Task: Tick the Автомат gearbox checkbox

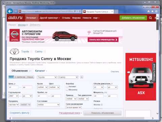Action: 67,86
